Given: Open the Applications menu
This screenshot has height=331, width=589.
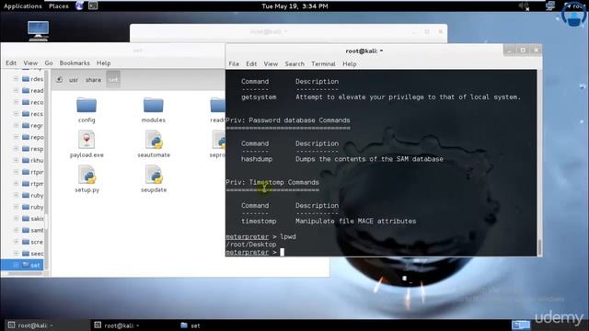Looking at the screenshot, I should coord(22,6).
